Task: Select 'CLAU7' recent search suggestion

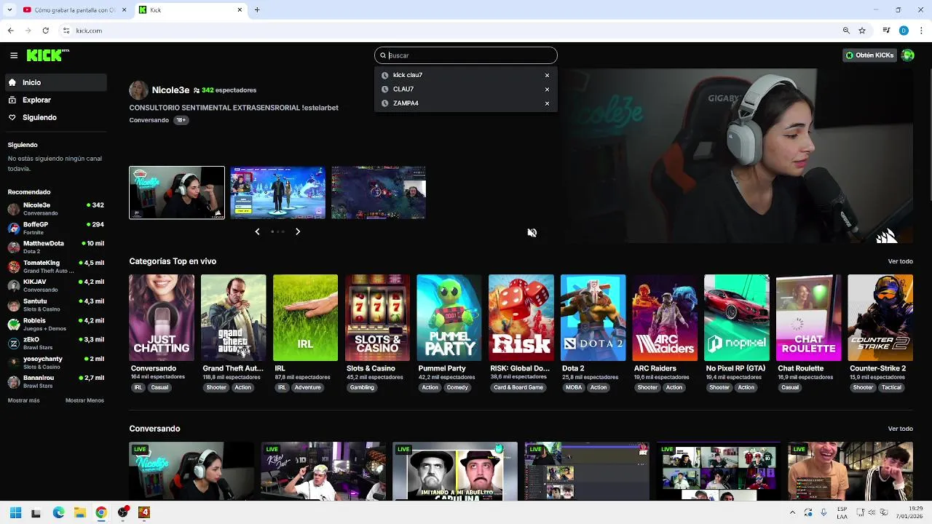Action: coord(466,89)
